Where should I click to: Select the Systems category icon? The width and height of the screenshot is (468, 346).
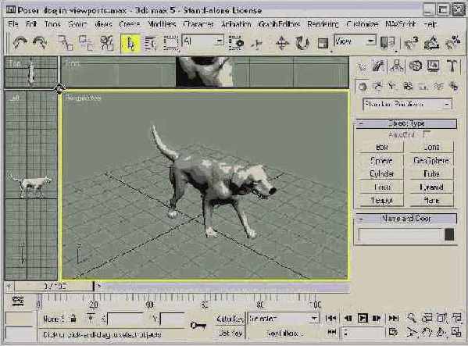pyautogui.click(x=454, y=87)
